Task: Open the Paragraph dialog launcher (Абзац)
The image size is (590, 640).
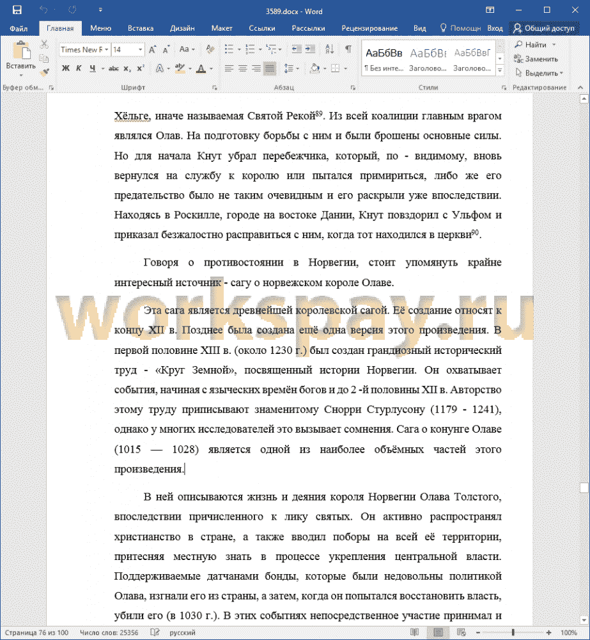Action: [x=353, y=87]
